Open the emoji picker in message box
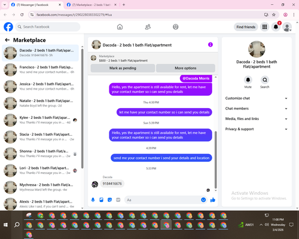The height and width of the screenshot is (239, 299). click(203, 200)
